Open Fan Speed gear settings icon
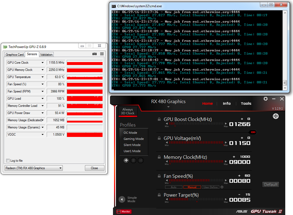This screenshot has height=215, width=293. (222, 187)
